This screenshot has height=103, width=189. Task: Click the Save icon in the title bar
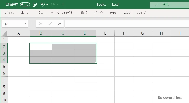[x=35, y=5]
